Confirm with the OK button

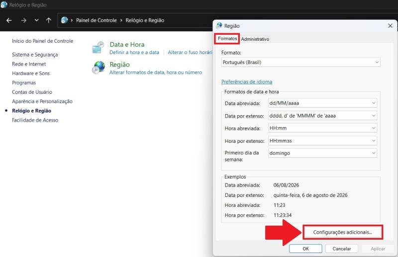(x=305, y=249)
